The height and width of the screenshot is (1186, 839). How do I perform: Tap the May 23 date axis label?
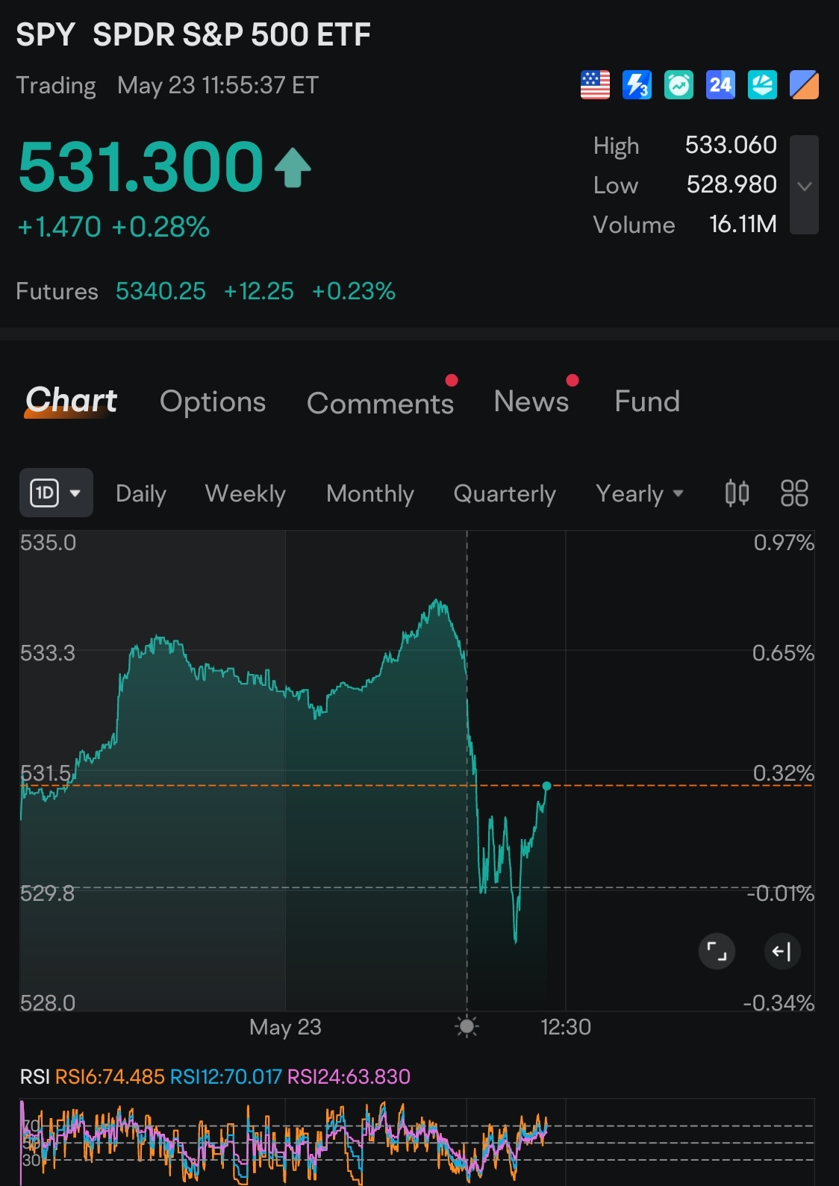(x=285, y=1027)
